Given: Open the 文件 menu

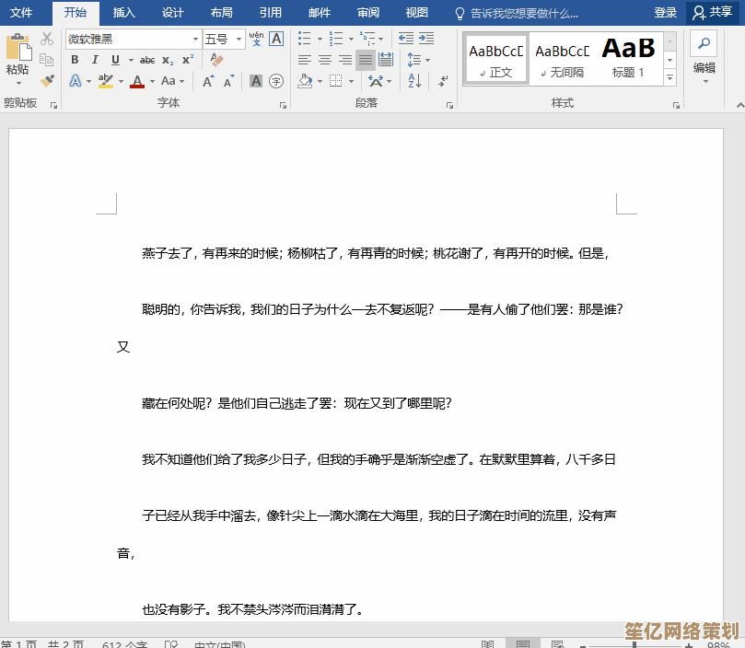Looking at the screenshot, I should 21,13.
